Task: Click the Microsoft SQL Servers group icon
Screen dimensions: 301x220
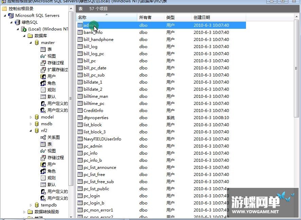Action: click(11, 16)
